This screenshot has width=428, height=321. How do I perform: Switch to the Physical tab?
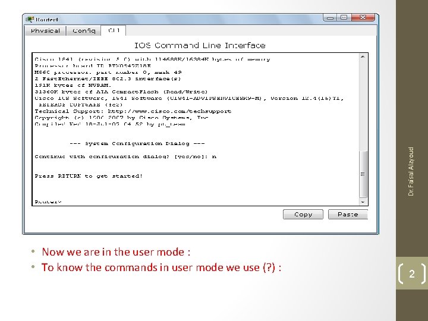(46, 30)
